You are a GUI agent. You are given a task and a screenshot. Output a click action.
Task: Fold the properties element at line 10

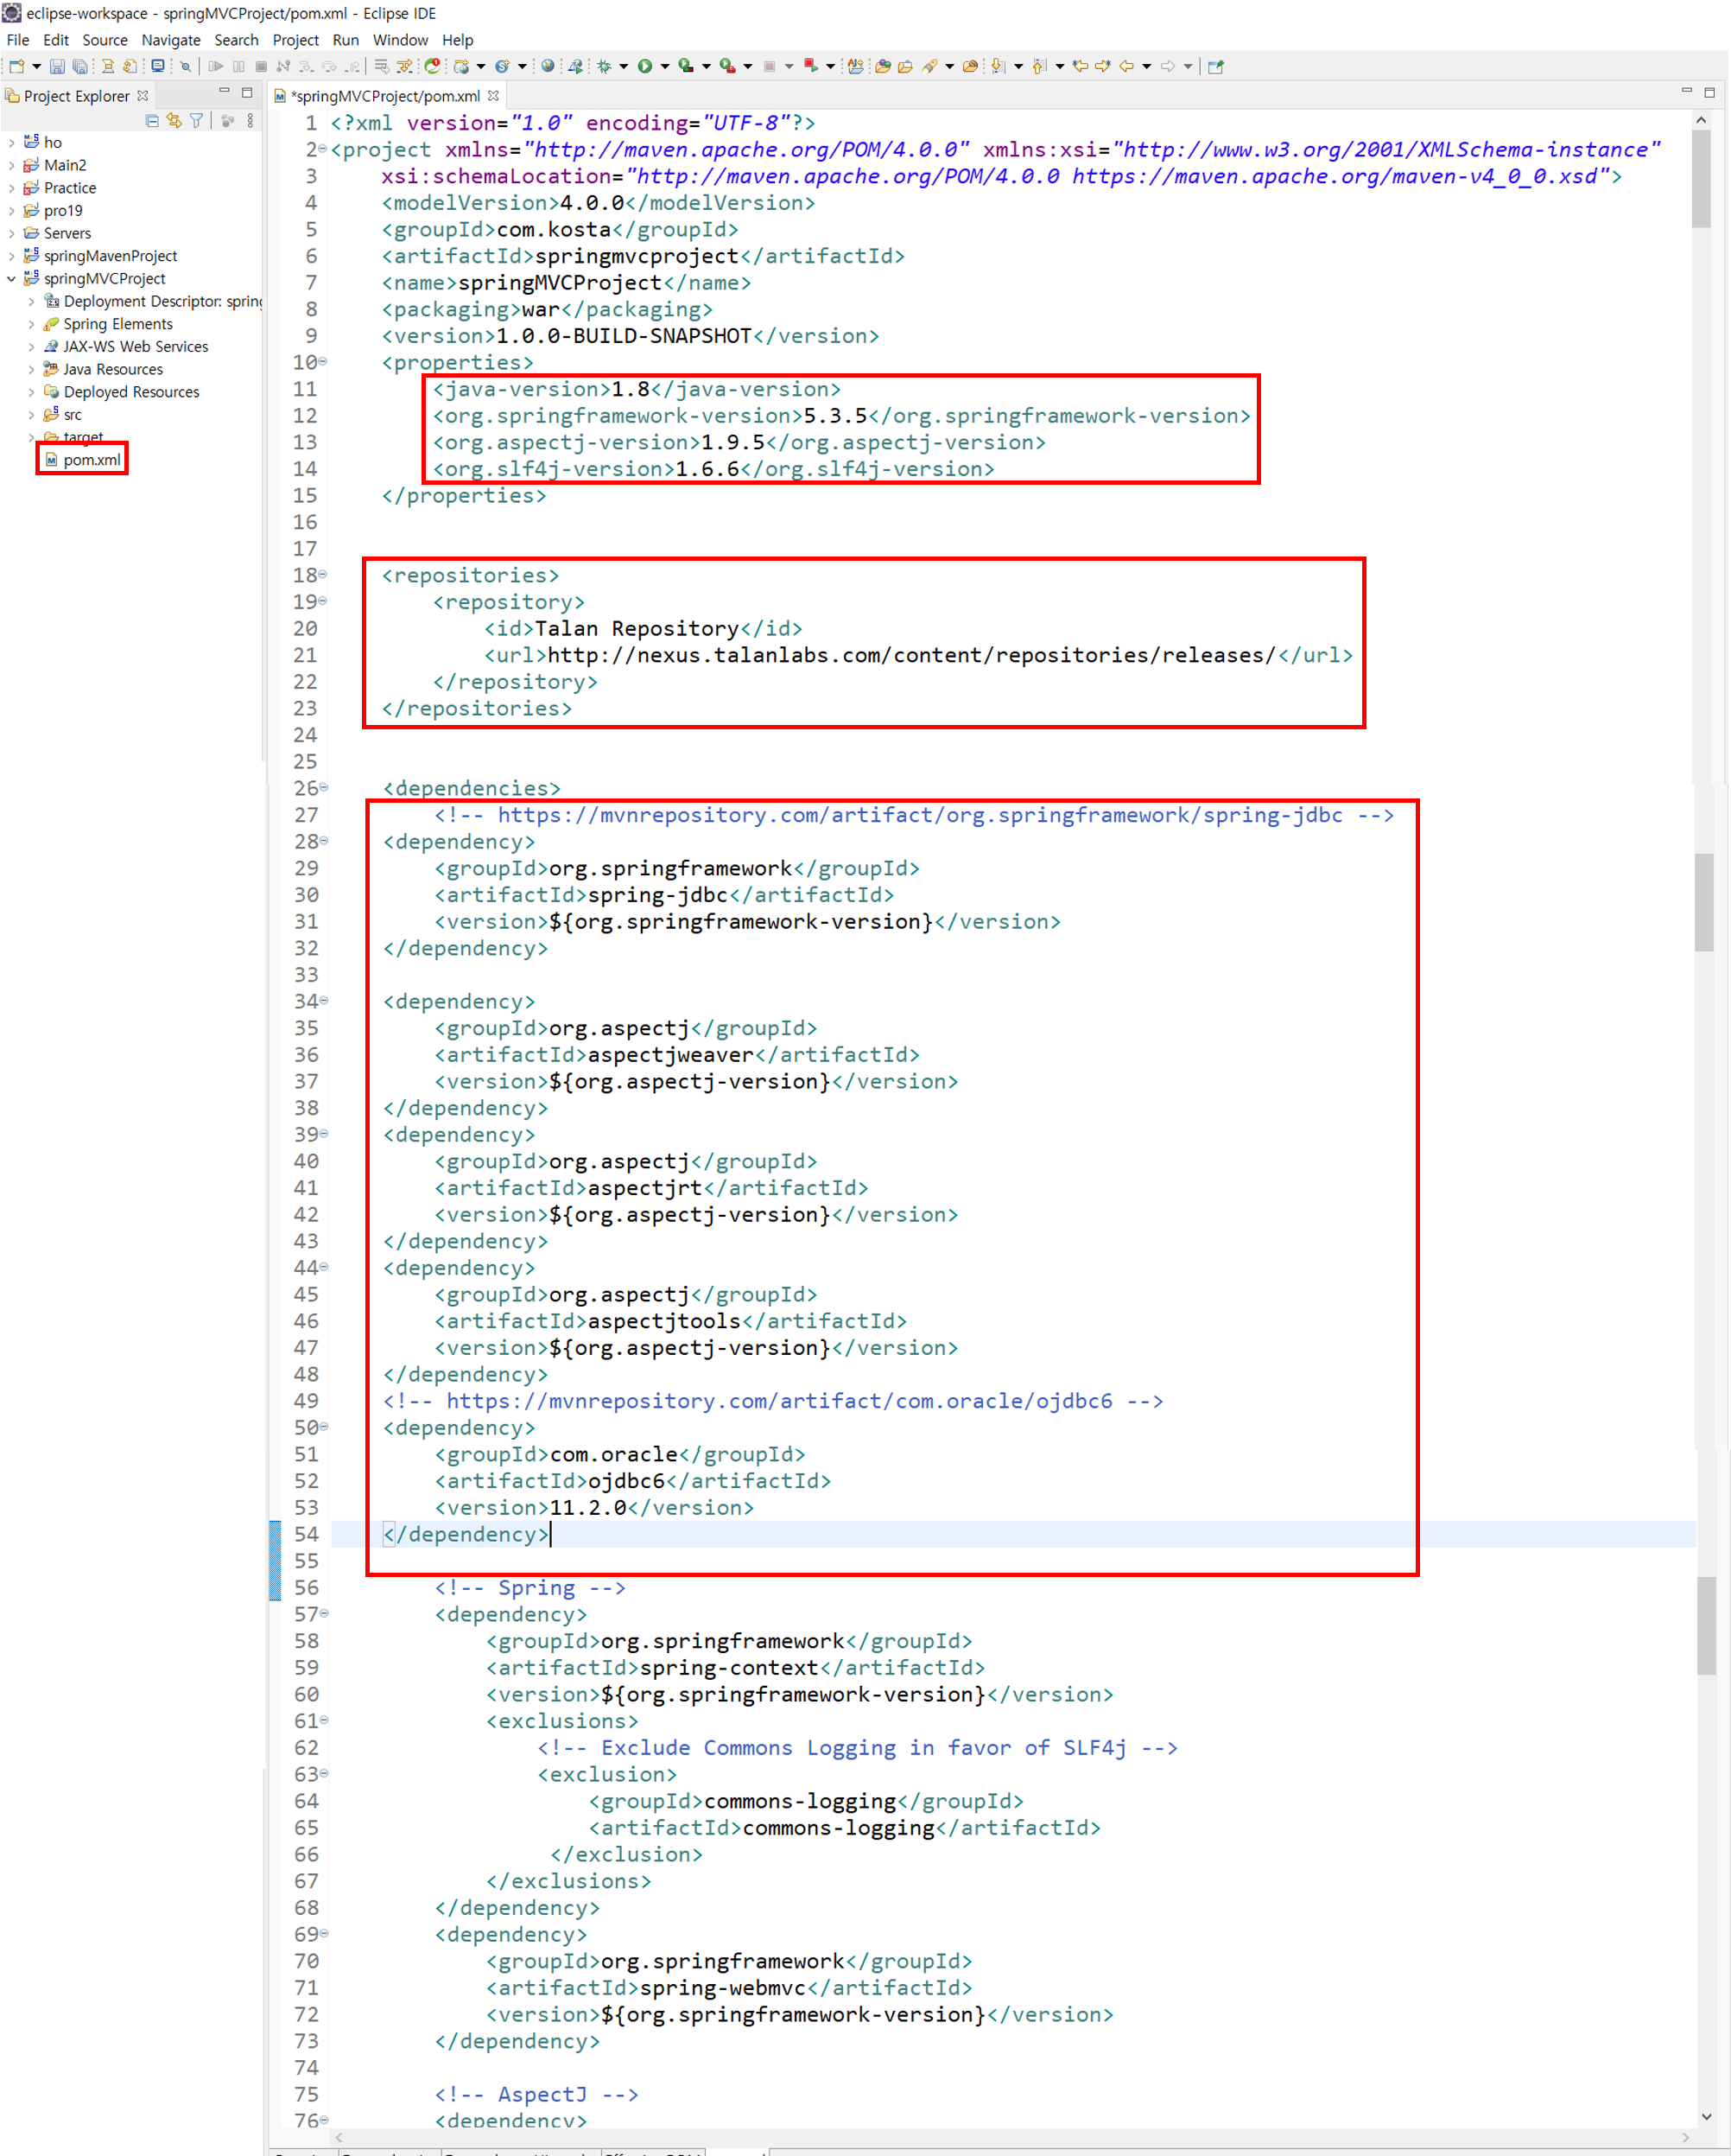(x=323, y=361)
